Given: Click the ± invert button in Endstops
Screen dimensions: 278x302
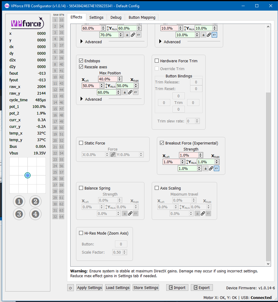Looking at the screenshot, I should 125,92.
